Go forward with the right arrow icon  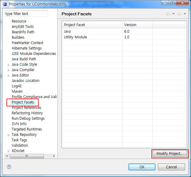click(179, 14)
